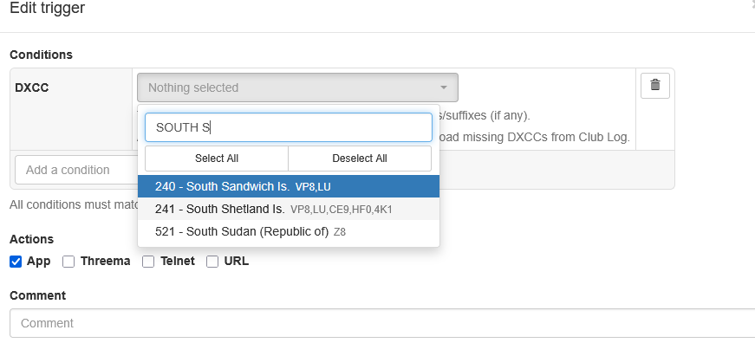Uncheck the App action checkbox

16,261
